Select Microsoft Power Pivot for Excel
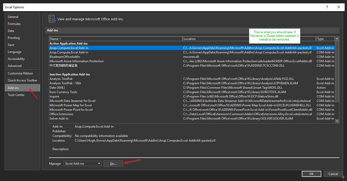Screen dimensions: 347x181 [x=192, y=110]
